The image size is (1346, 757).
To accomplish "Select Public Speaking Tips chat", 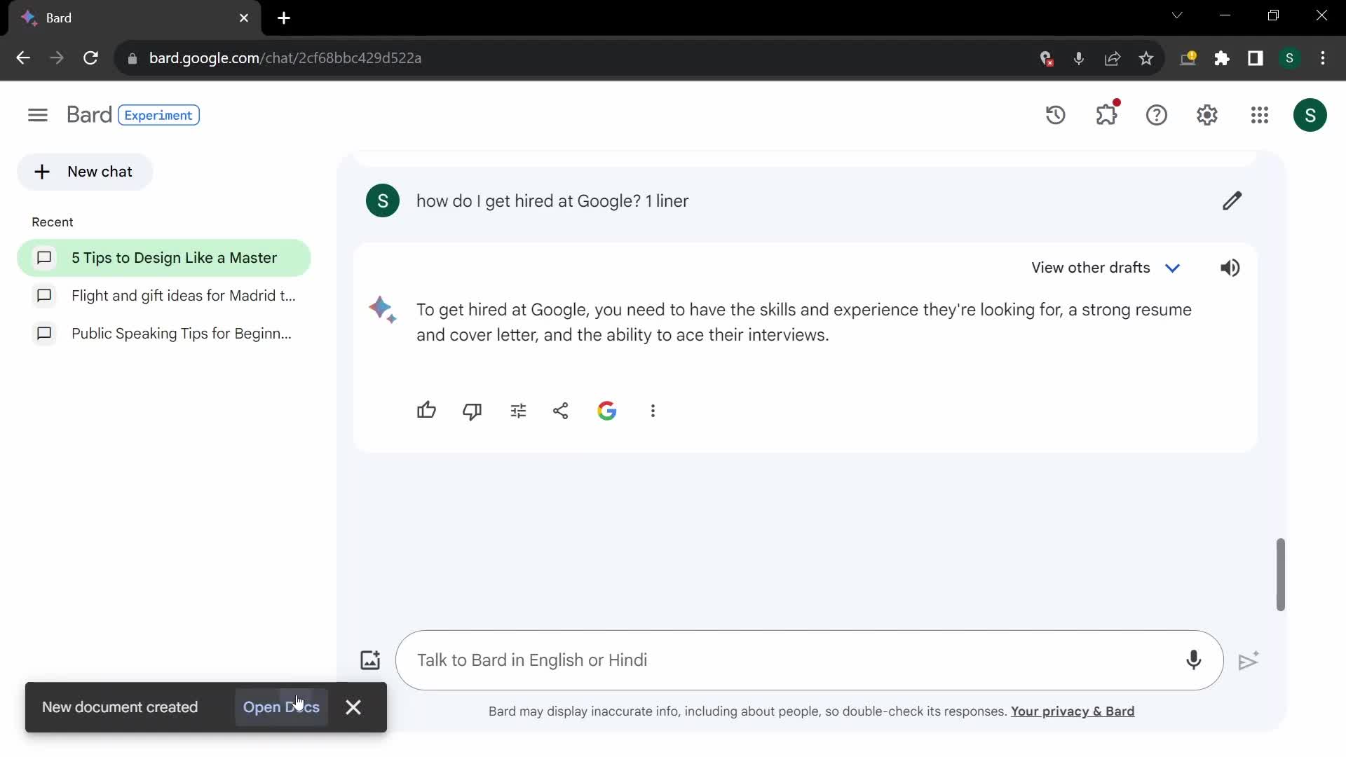I will pos(182,334).
